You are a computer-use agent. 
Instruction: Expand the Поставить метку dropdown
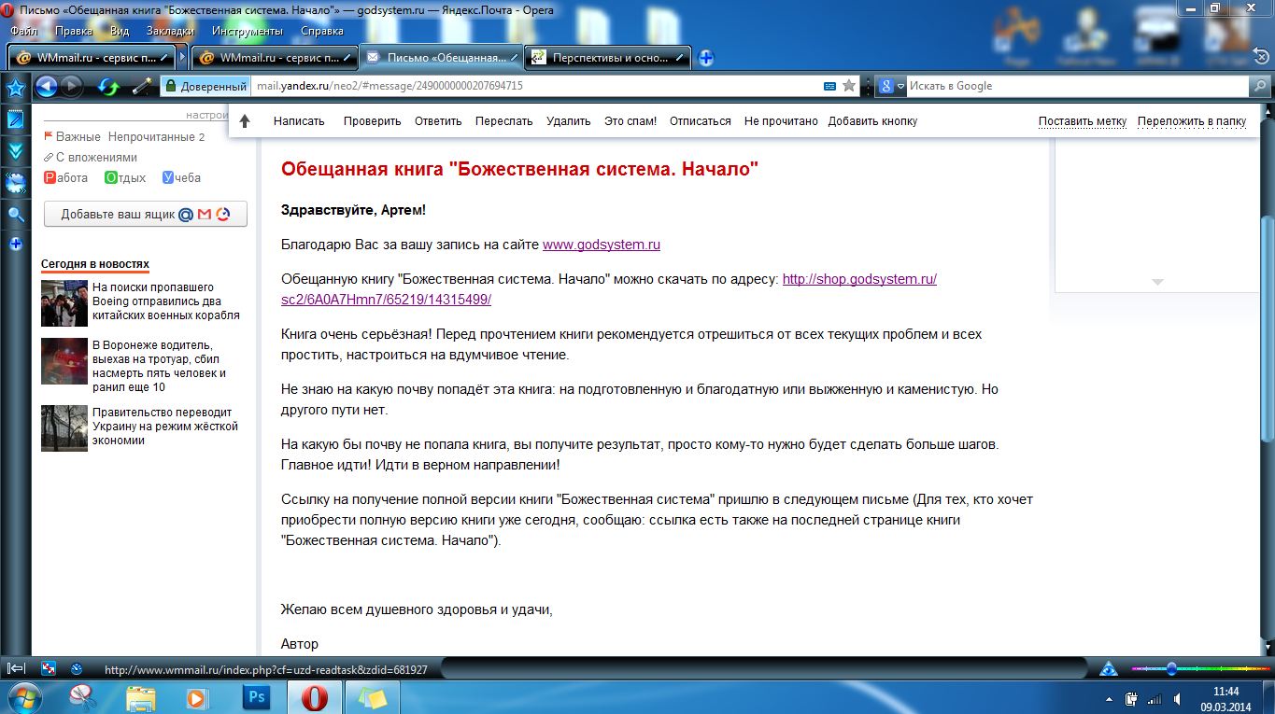pyautogui.click(x=1082, y=121)
